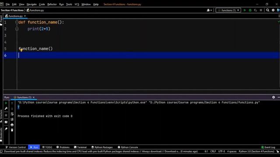Open the Terminal tool window

pyautogui.click(x=80, y=147)
